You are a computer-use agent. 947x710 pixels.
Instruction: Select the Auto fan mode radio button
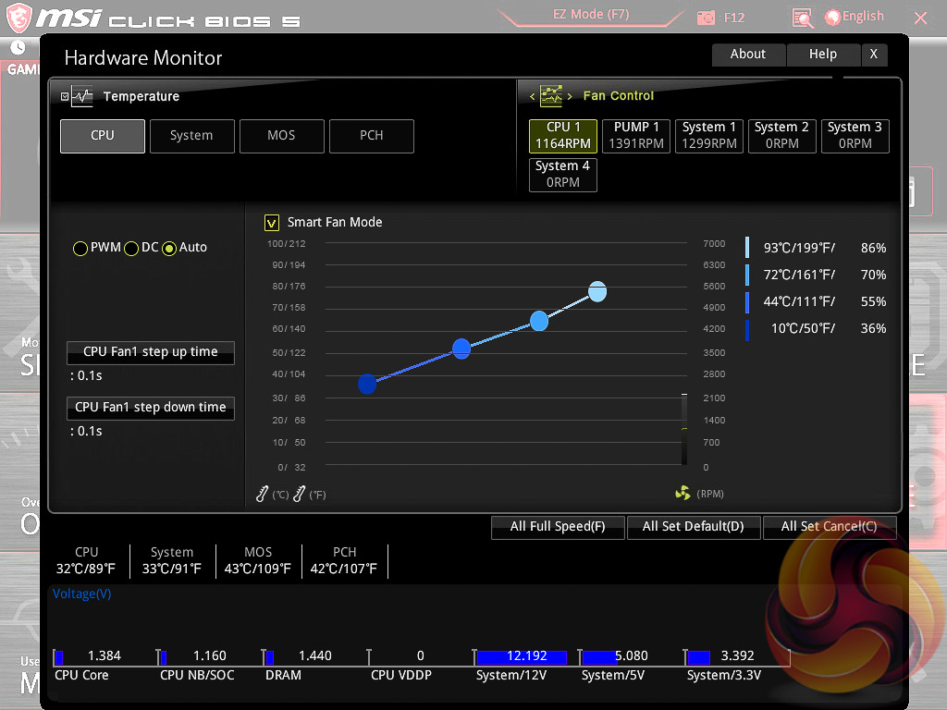click(x=169, y=248)
